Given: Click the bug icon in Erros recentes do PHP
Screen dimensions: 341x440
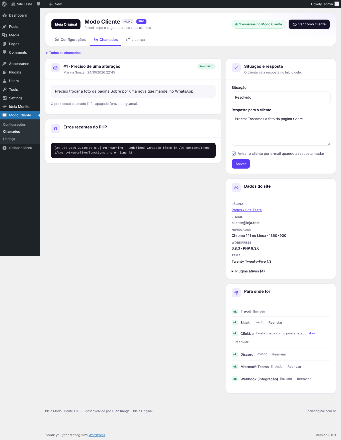Looking at the screenshot, I should pos(55,128).
